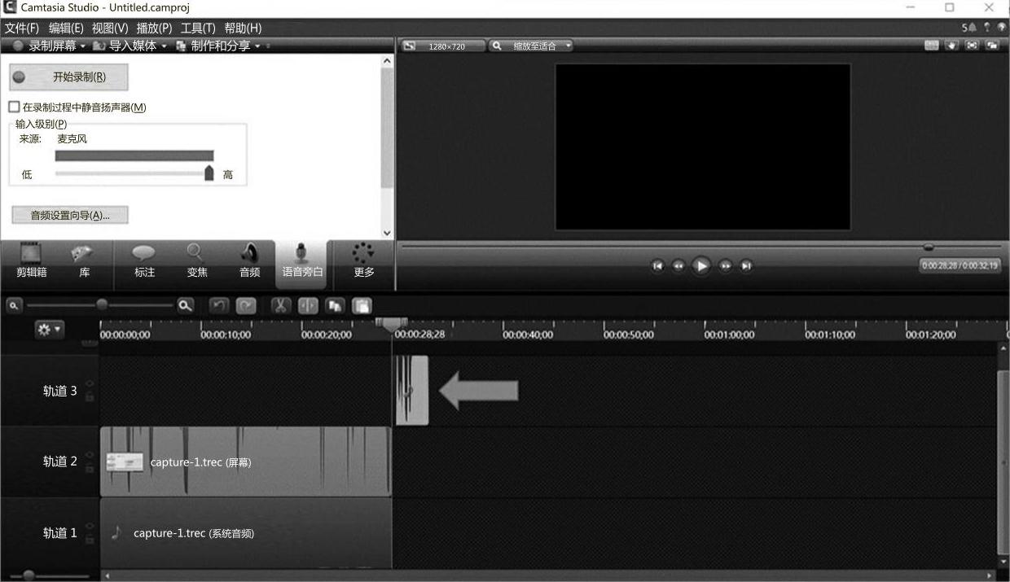1010x582 pixels.
Task: Click the track height slider handle
Action: point(29,575)
